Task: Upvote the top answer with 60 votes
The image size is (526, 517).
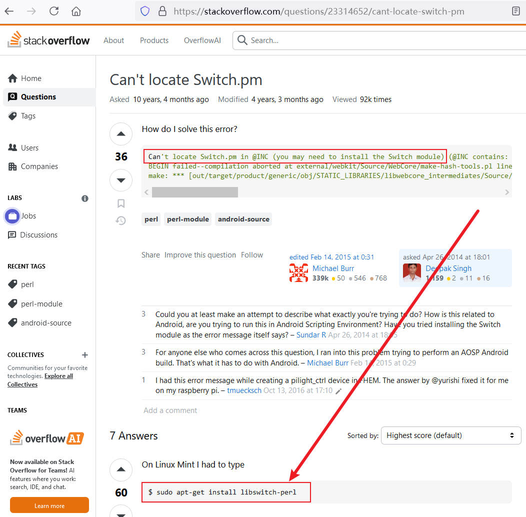Action: click(x=121, y=469)
